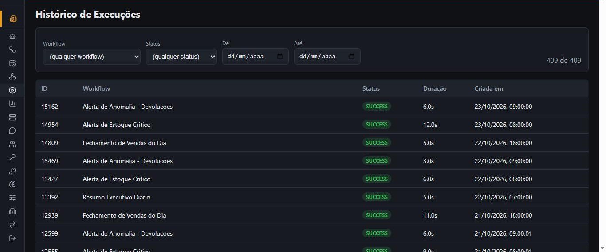Viewport: 606px width, 252px height.
Task: Open the workflow nodes icon in sidebar
Action: [x=12, y=50]
